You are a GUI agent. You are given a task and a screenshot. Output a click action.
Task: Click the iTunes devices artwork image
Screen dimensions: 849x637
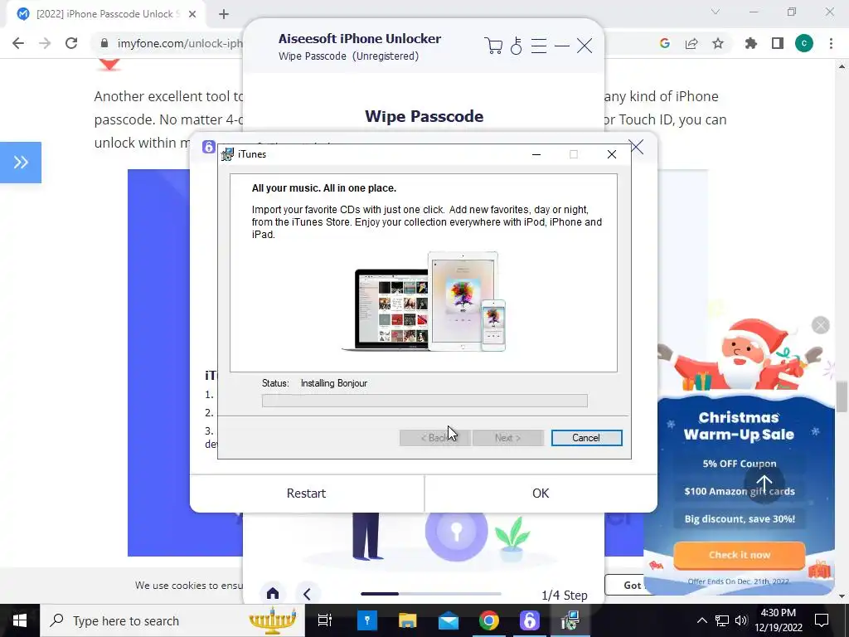coord(424,301)
